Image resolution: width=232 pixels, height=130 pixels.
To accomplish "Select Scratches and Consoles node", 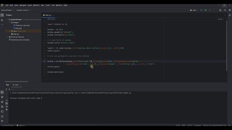I will click(19, 40).
